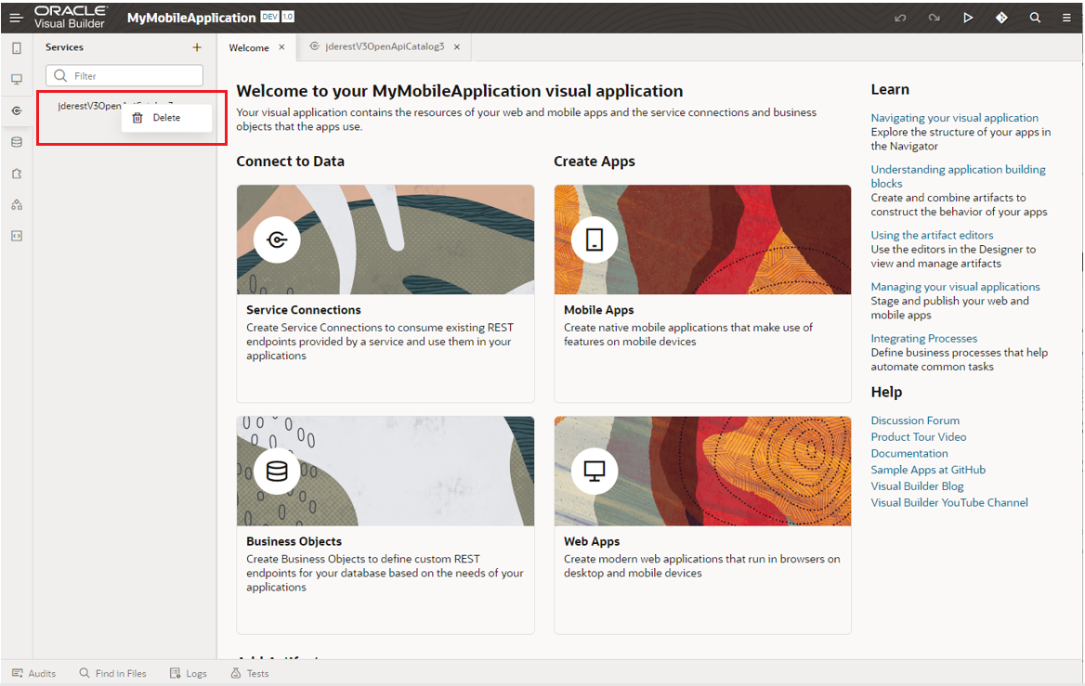Open the hamburger navigation menu
The image size is (1085, 686).
(x=15, y=18)
